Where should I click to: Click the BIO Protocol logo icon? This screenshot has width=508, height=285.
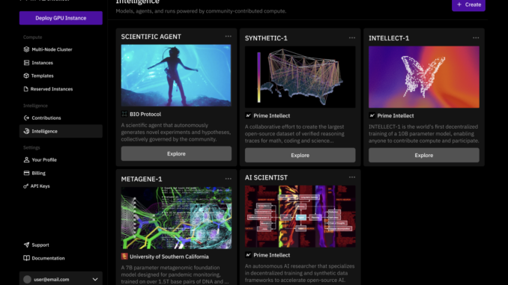124,114
